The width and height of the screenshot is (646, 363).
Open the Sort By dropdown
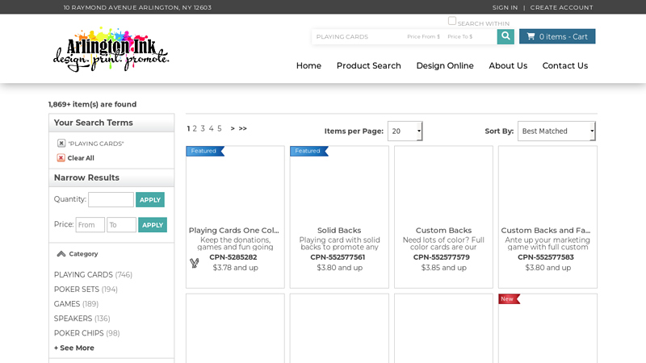pos(556,131)
